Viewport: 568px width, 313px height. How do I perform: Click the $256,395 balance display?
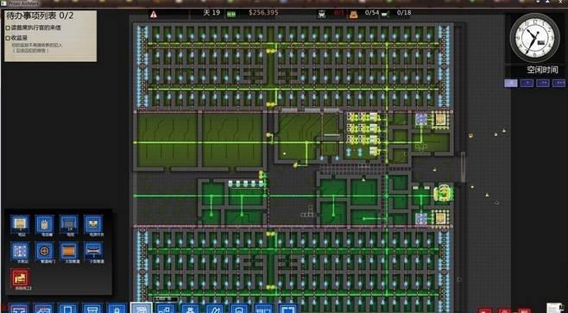pos(263,13)
